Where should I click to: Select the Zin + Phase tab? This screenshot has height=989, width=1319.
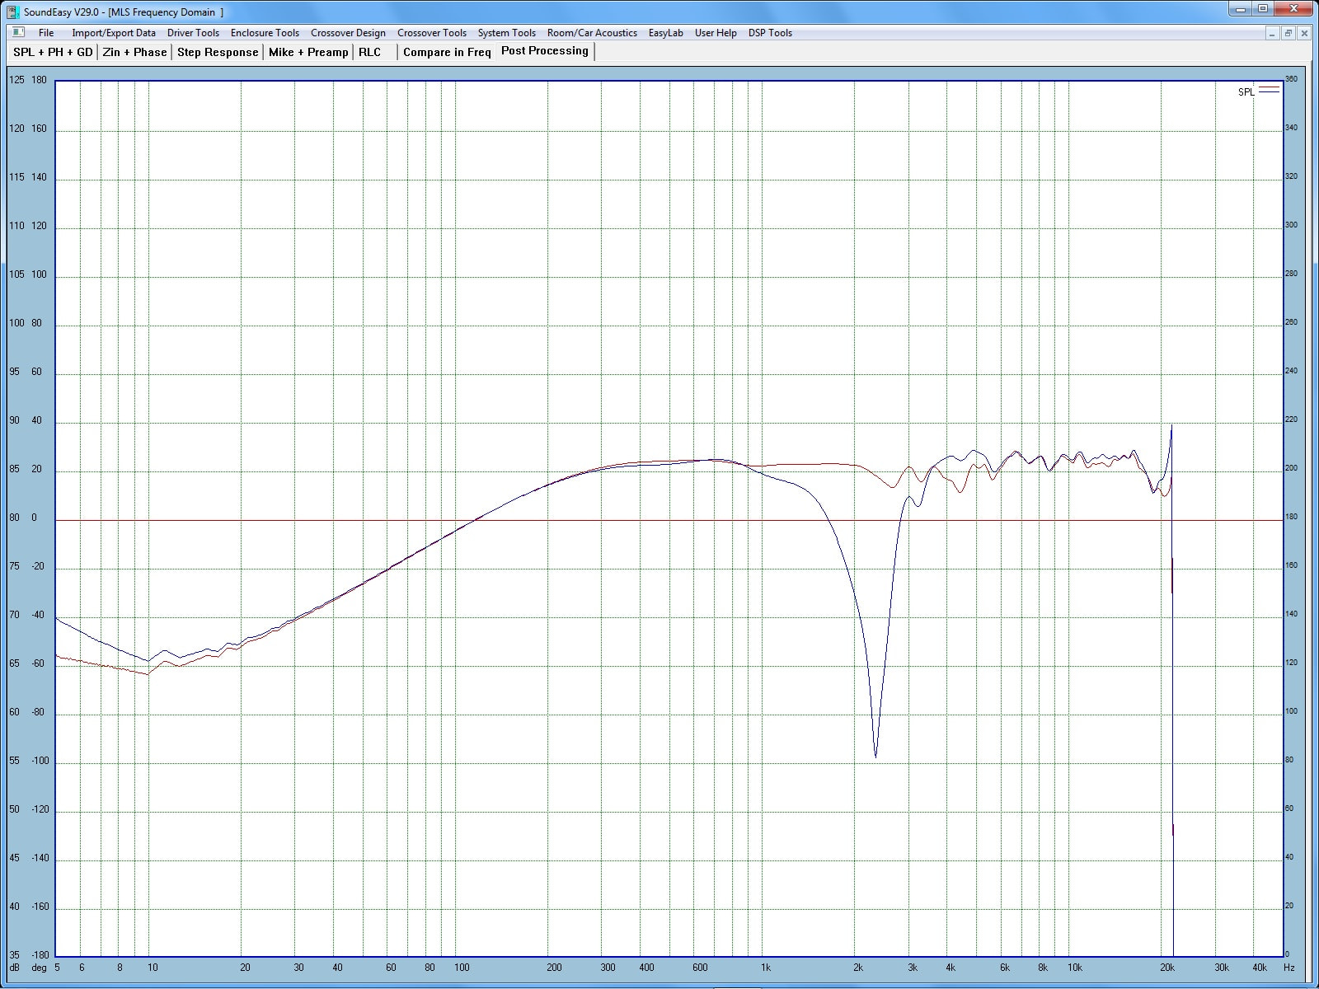pyautogui.click(x=134, y=52)
